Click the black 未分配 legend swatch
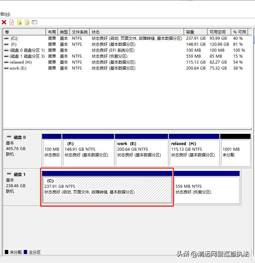The image size is (255, 263). (7, 252)
